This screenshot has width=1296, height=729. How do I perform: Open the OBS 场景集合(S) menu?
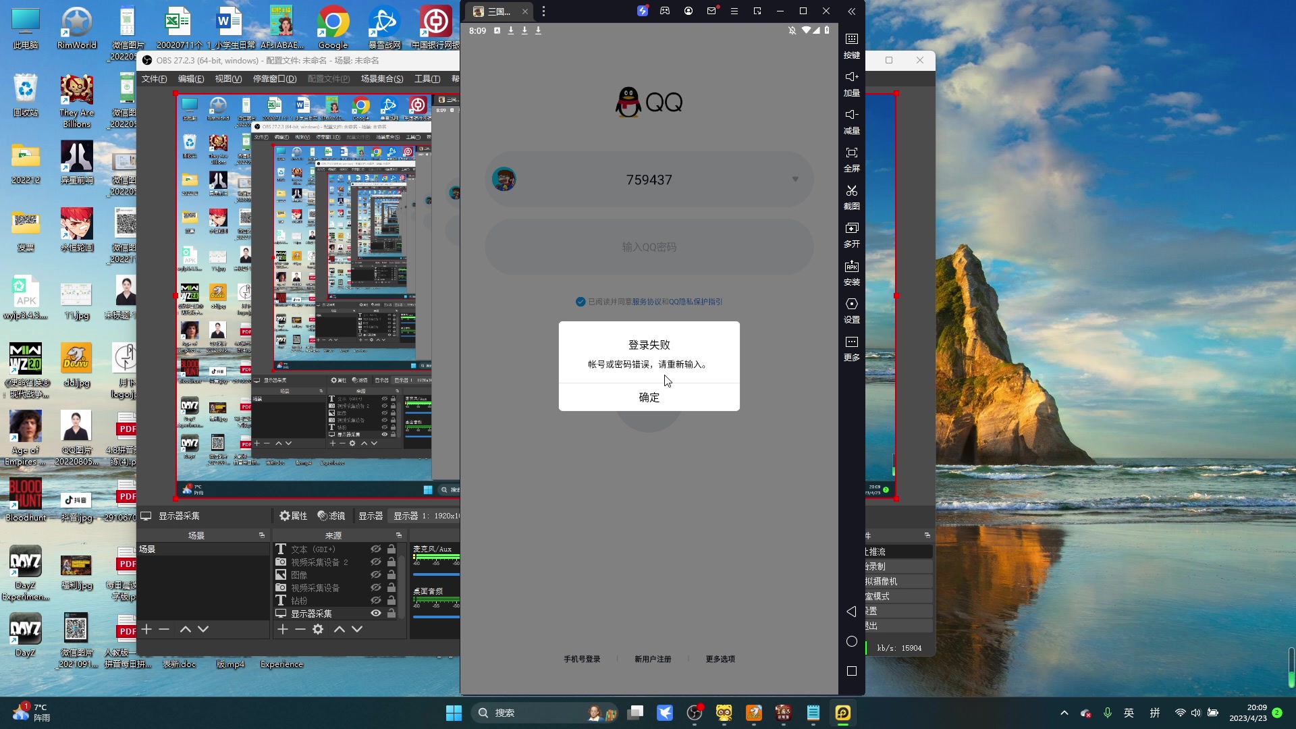[382, 79]
